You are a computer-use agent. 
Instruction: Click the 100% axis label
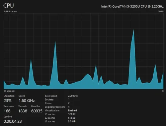[x=161, y=11]
